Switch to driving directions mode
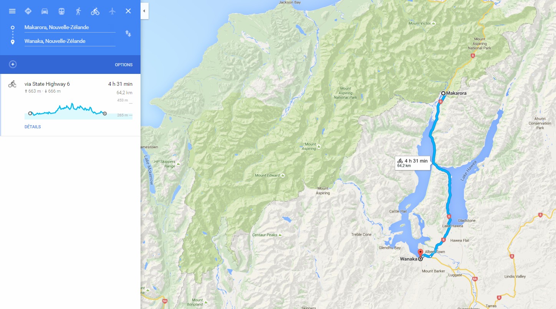This screenshot has height=309, width=556. click(45, 11)
